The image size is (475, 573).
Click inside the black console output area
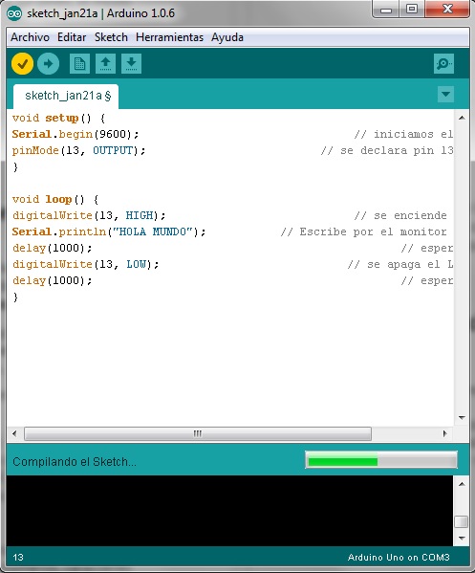click(229, 511)
